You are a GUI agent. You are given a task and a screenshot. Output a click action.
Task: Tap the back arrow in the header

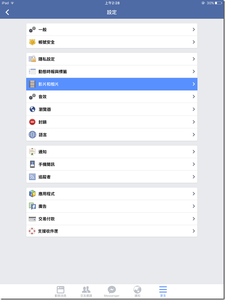click(x=7, y=12)
